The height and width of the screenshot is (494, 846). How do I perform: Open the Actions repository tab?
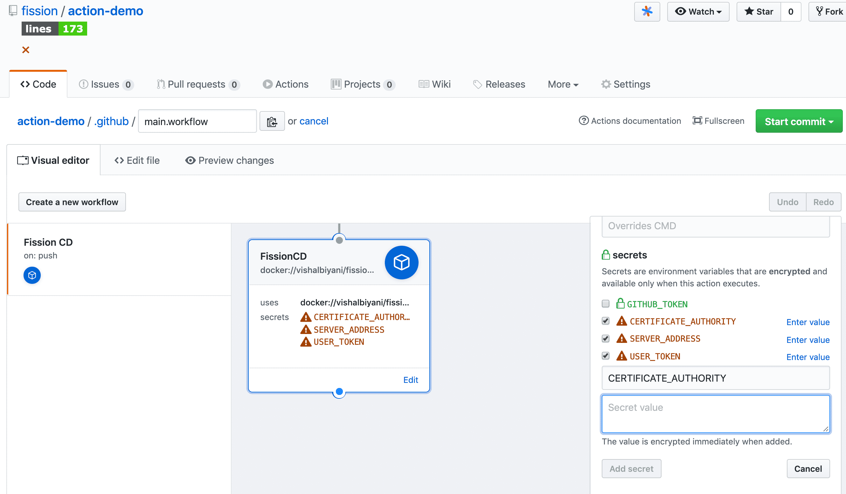(x=285, y=84)
